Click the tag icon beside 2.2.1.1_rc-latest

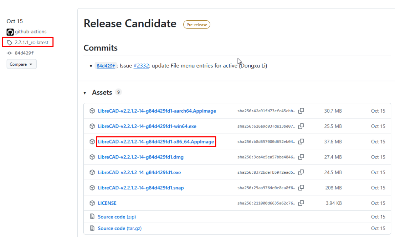point(10,43)
